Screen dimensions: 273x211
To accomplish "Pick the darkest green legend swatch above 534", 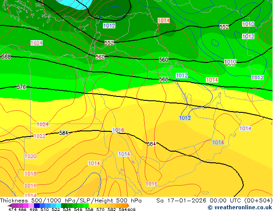I will coord(64,205).
